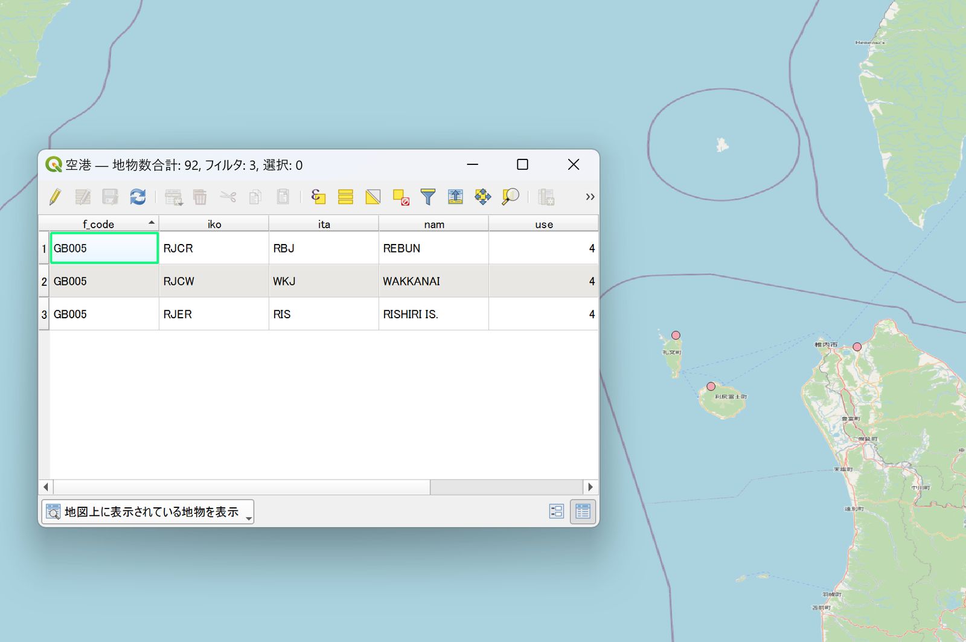Click the REBUN cell
Screen dimensions: 966x642
click(434, 248)
